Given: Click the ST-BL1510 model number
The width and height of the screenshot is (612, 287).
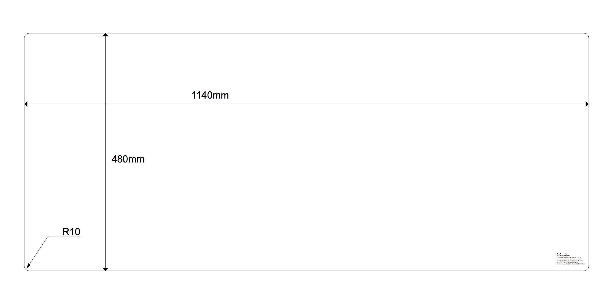Looking at the screenshot, I should point(576,257).
